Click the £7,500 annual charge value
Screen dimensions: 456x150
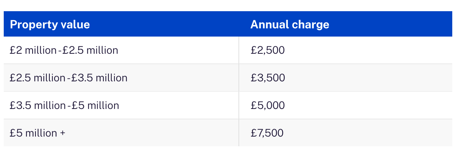point(267,133)
